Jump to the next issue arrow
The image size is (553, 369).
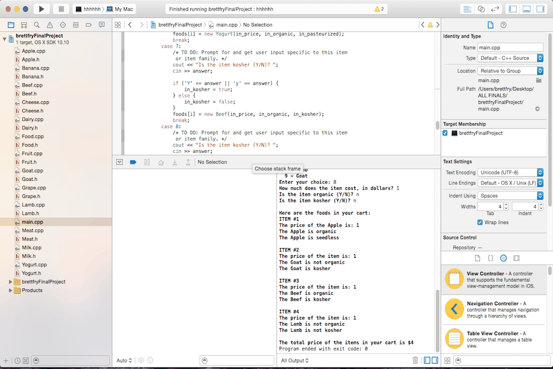point(438,25)
